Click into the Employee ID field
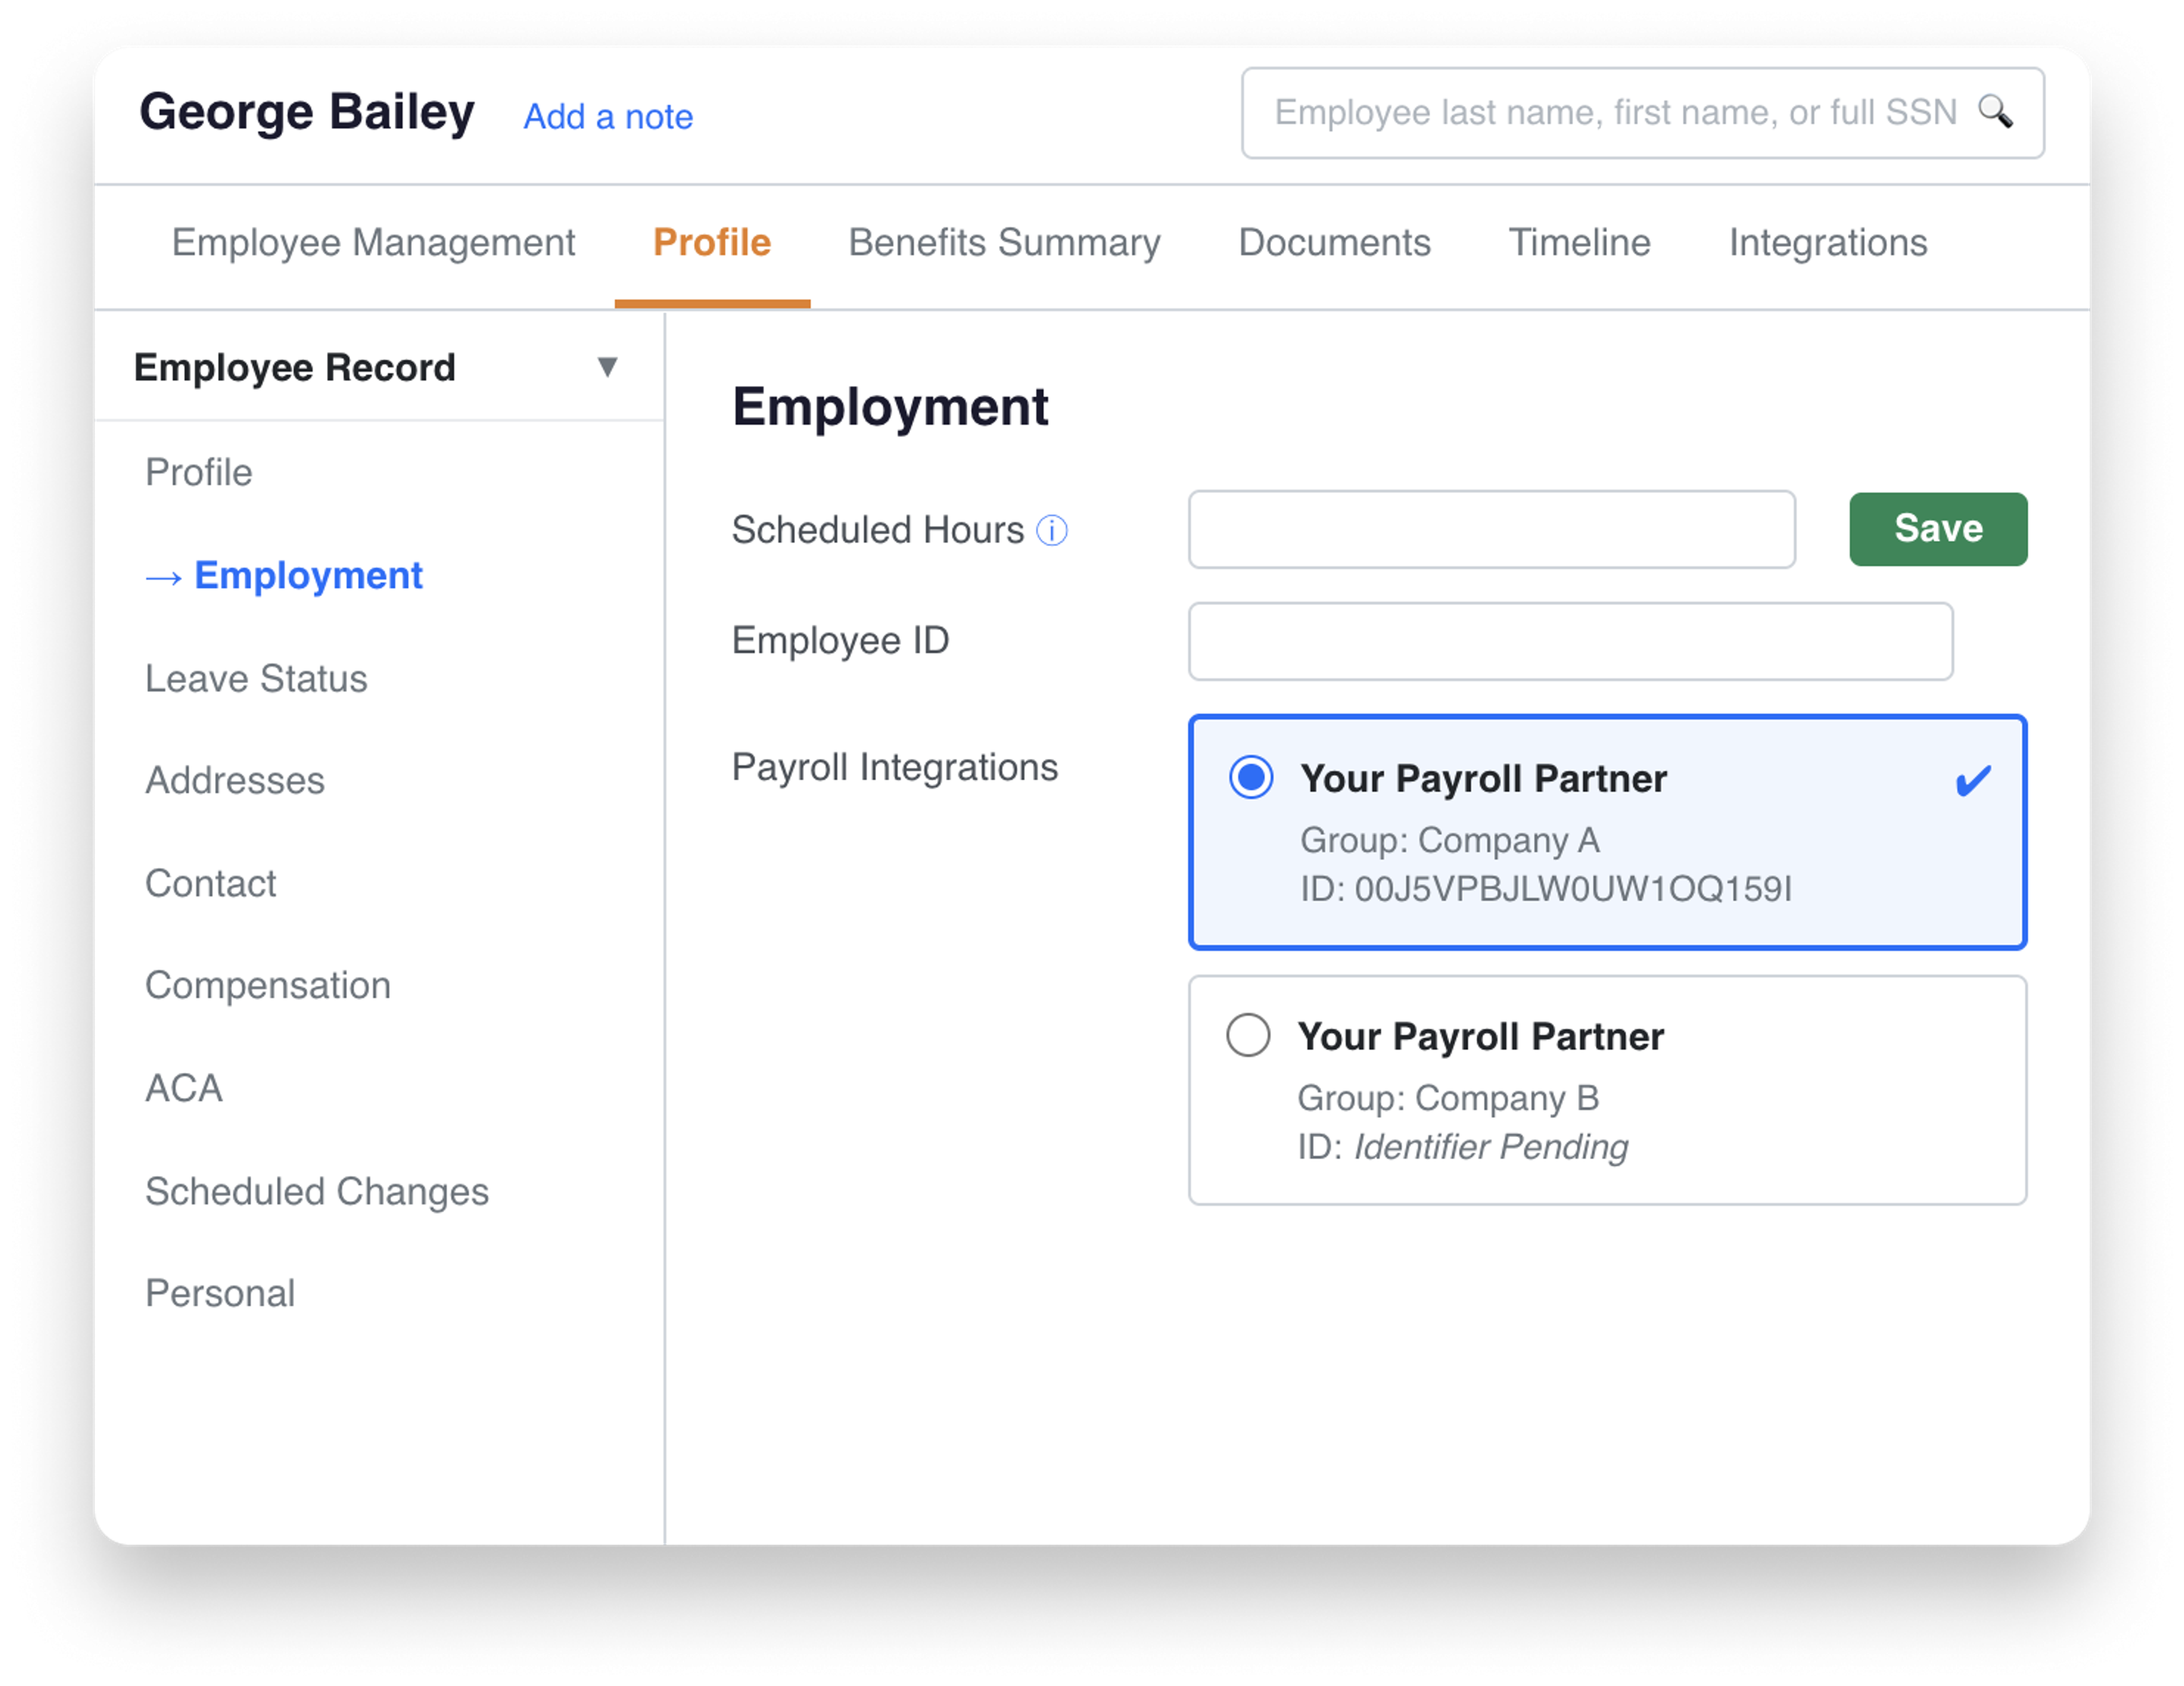The height and width of the screenshot is (1686, 2184). [1570, 641]
